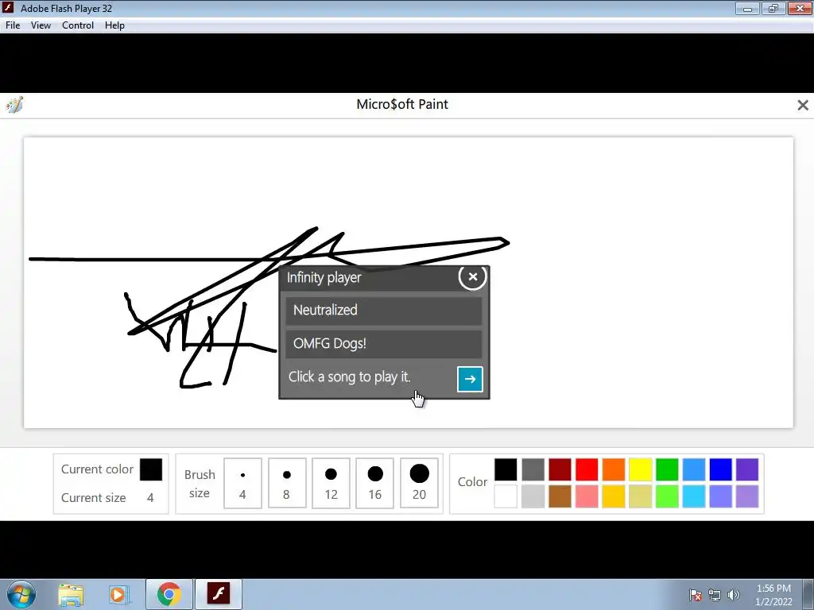Pick the pink color swatch

[587, 496]
